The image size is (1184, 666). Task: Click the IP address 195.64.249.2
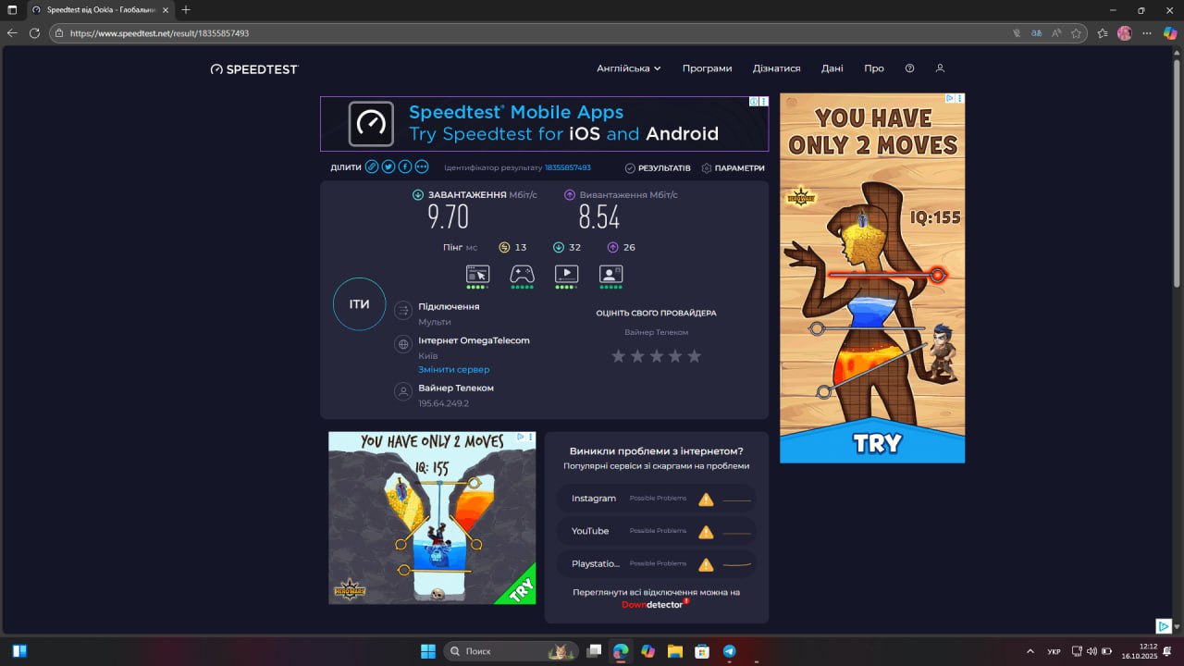(443, 403)
